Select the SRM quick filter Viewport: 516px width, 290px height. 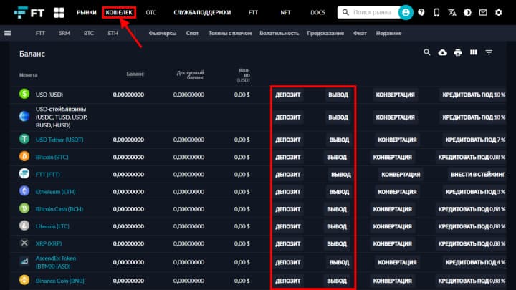tap(64, 33)
